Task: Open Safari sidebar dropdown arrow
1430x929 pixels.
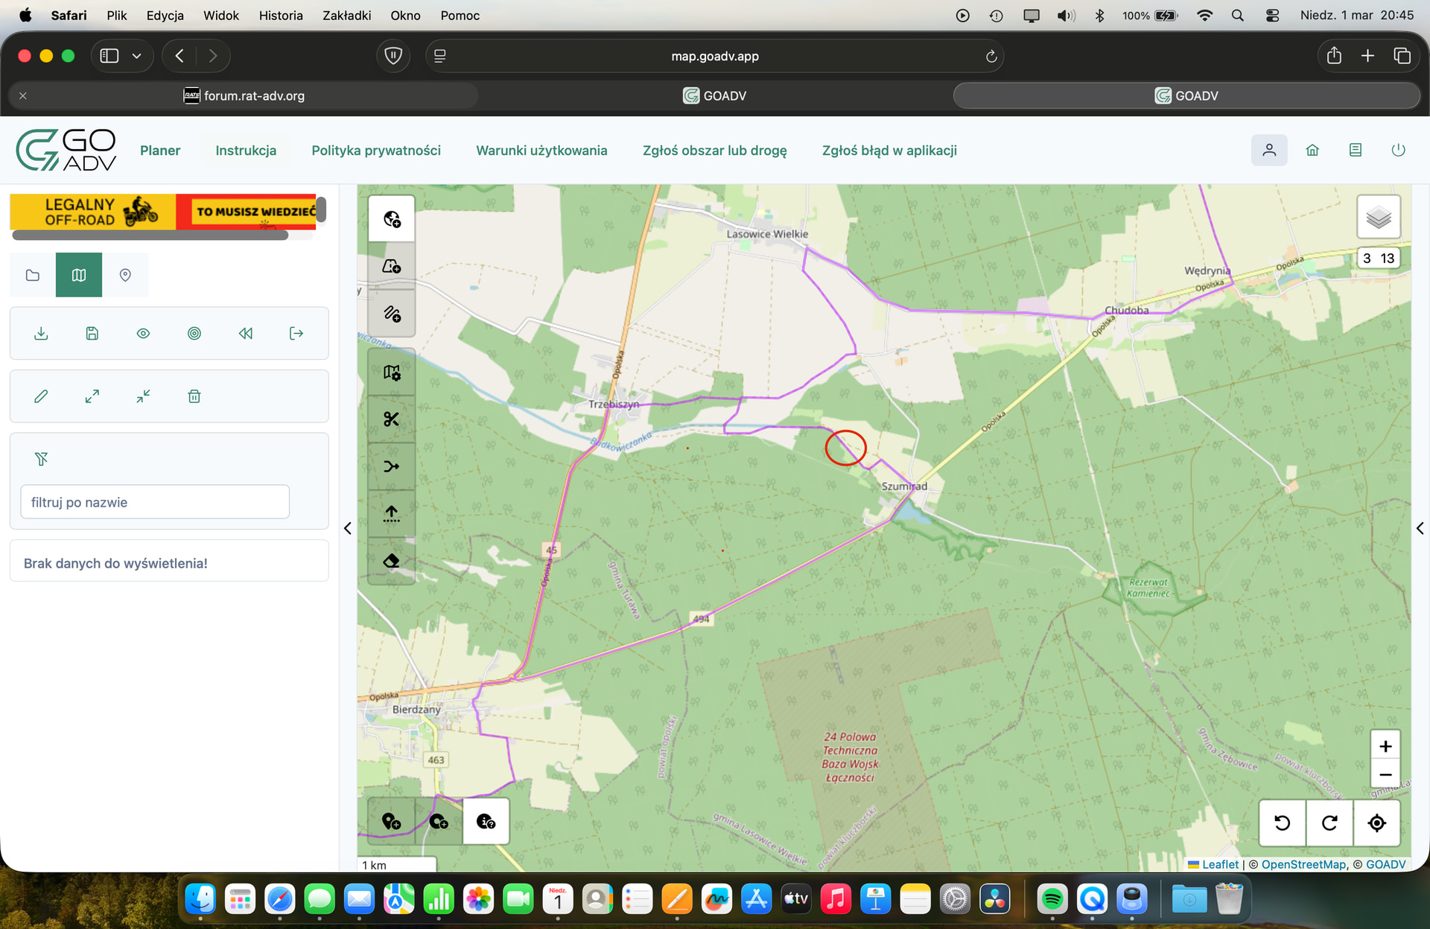Action: tap(137, 56)
